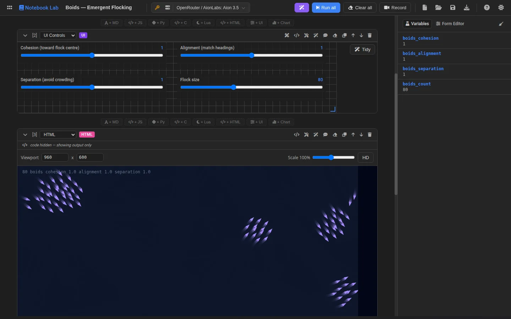The image size is (511, 319).
Task: Show code of the UI Controls cell
Action: 297,35
